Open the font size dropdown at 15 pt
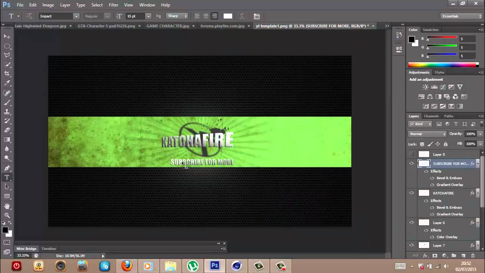The image size is (485, 273). 149,16
